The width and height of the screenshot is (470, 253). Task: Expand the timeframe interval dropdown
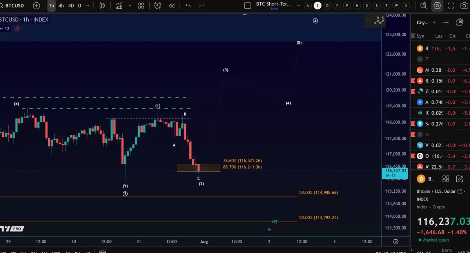tap(87, 6)
